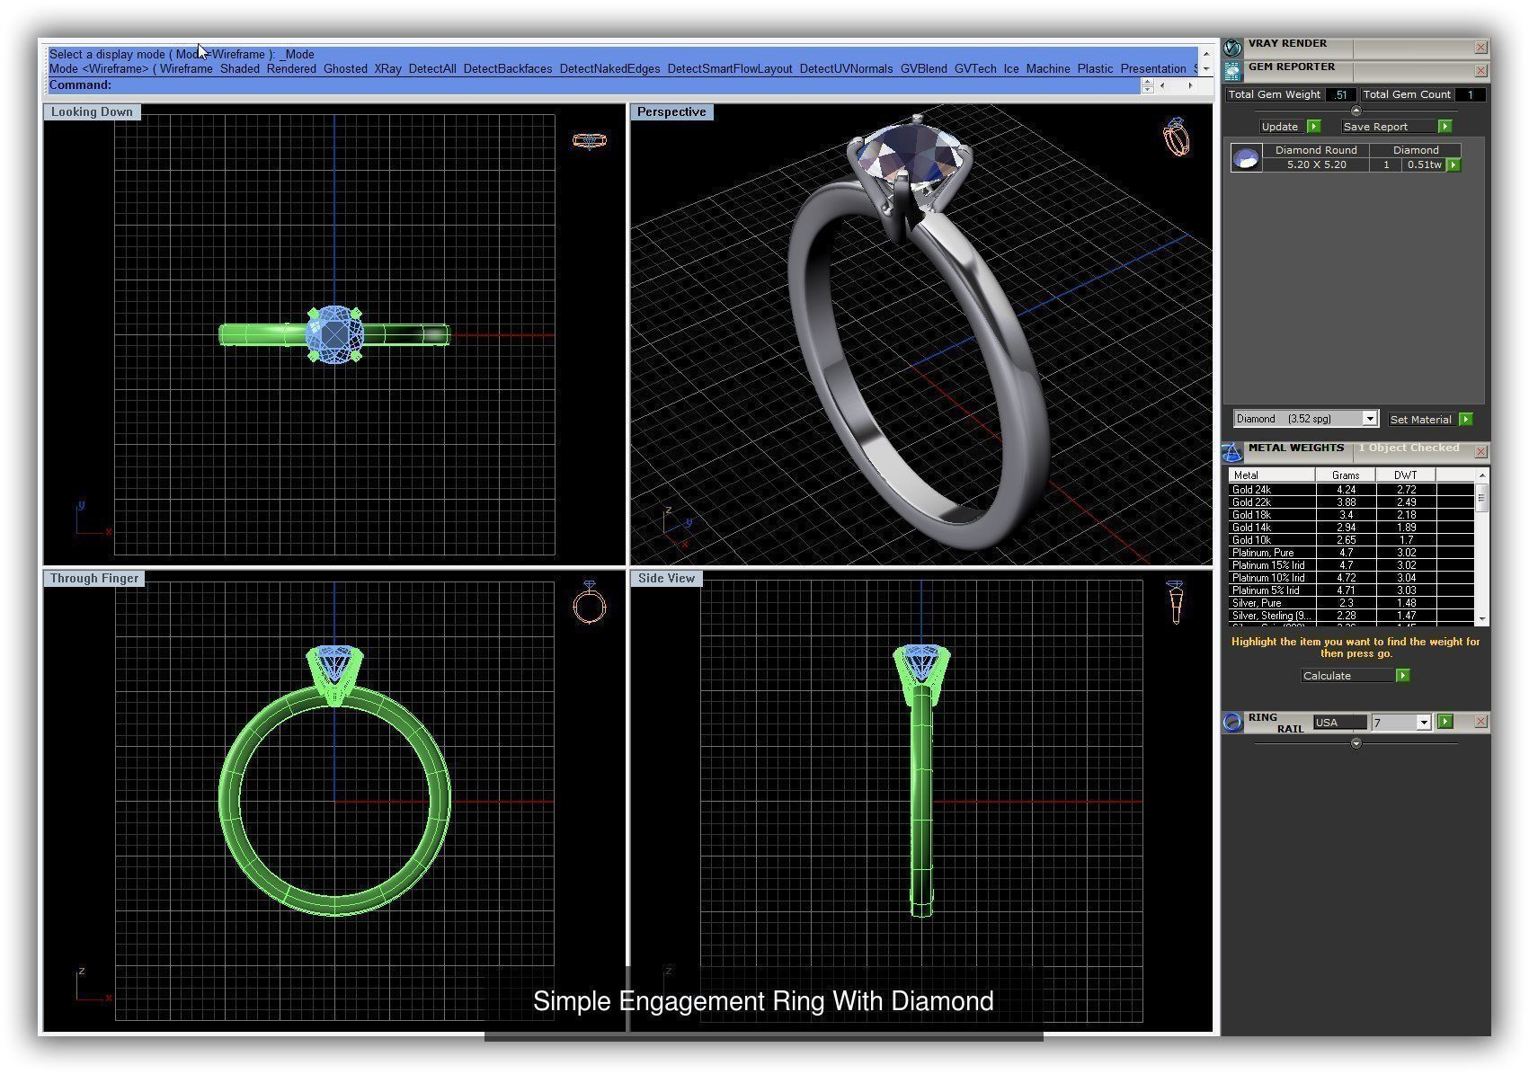Click the Through Finger view orientation icon

pos(590,602)
